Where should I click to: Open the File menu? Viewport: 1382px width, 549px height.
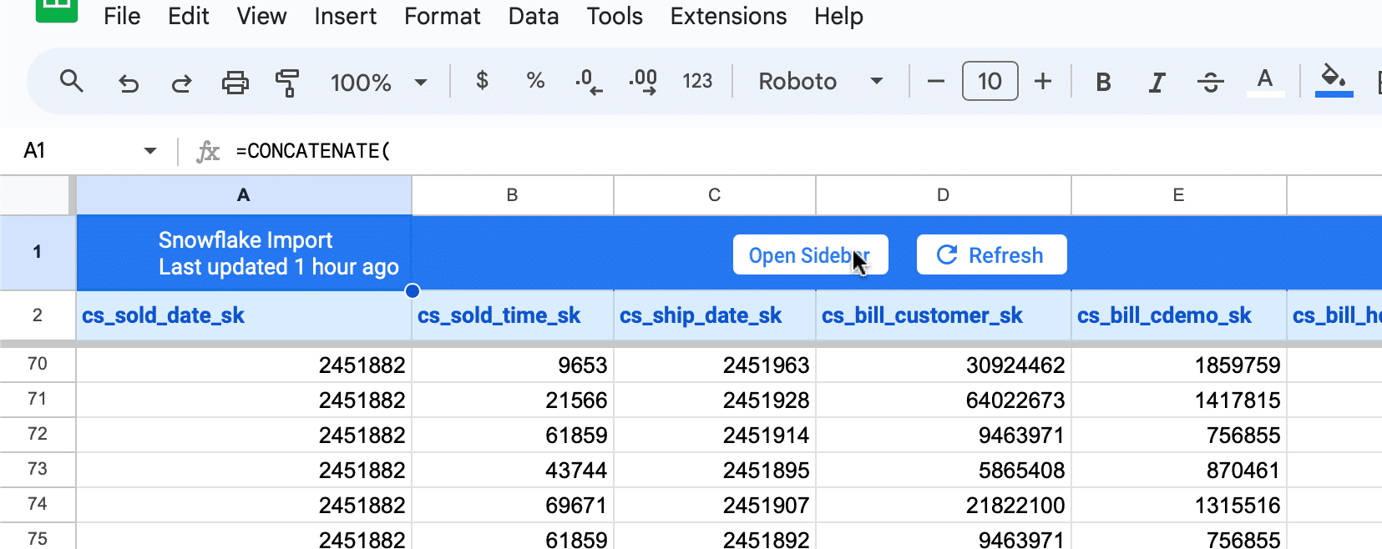(122, 16)
